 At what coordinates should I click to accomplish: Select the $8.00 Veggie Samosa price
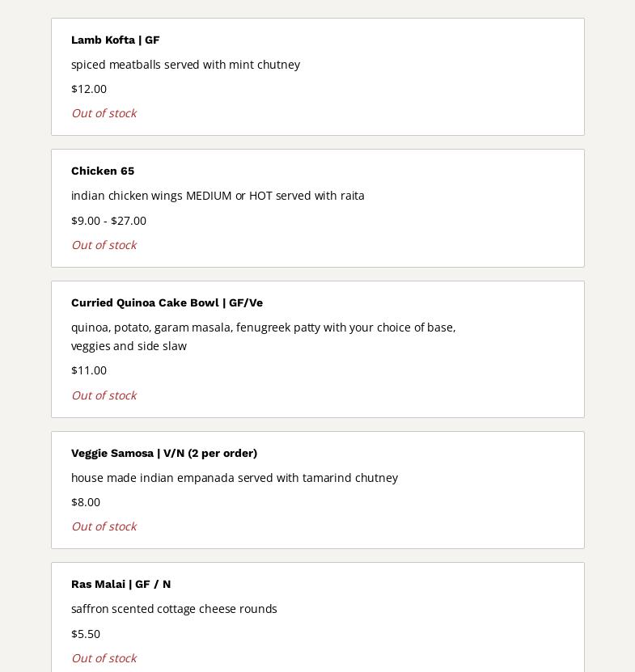86,501
